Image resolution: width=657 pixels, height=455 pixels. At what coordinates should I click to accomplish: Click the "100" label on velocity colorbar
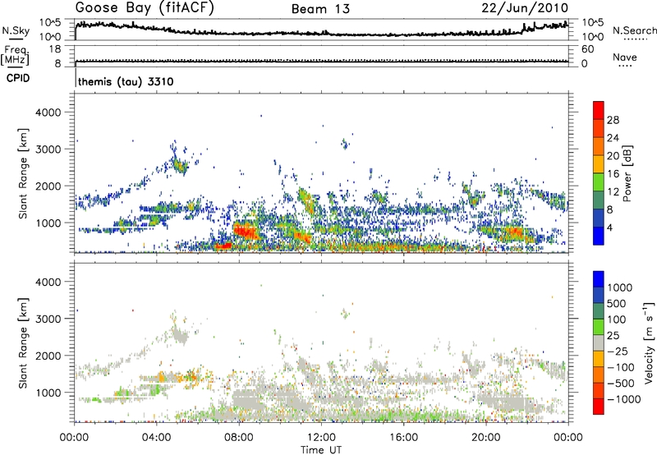coord(617,319)
